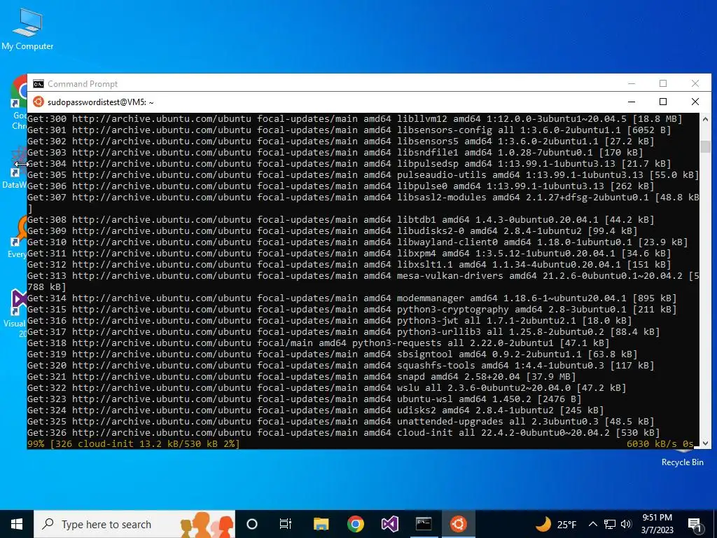This screenshot has width=717, height=538.
Task: Open network status tray icon
Action: tap(610, 524)
